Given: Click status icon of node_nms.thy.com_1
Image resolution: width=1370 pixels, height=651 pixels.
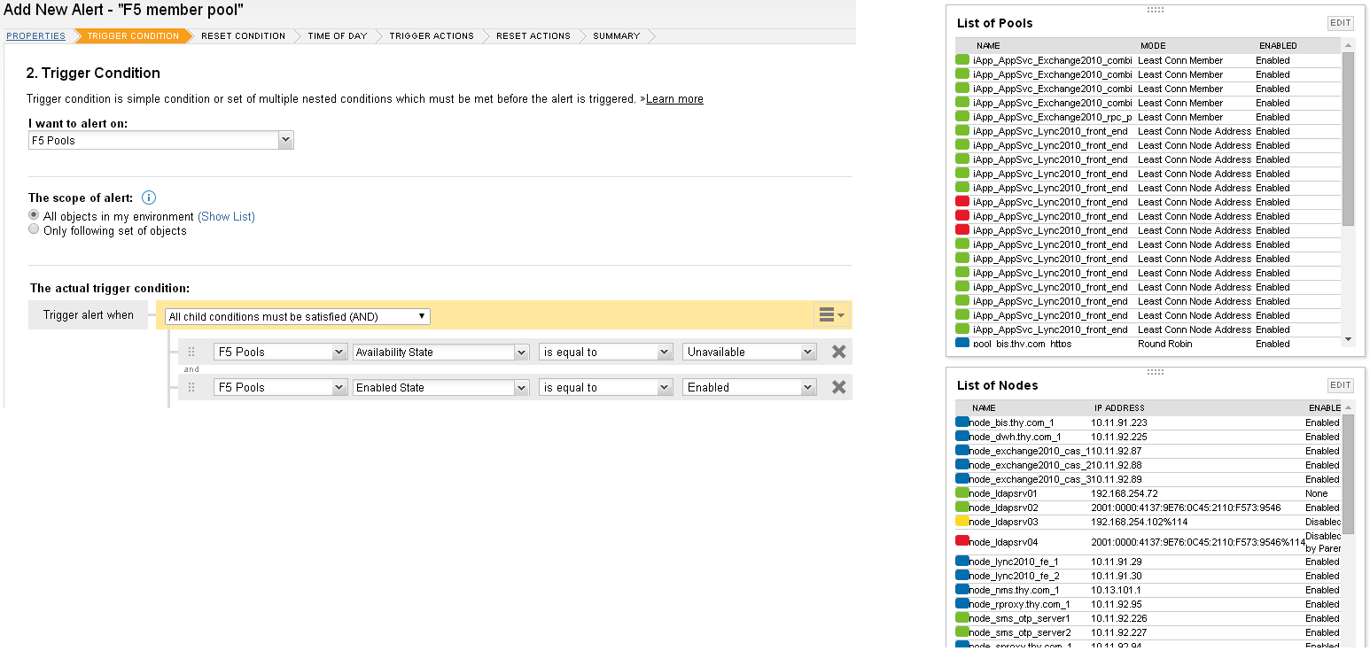Looking at the screenshot, I should tap(962, 590).
